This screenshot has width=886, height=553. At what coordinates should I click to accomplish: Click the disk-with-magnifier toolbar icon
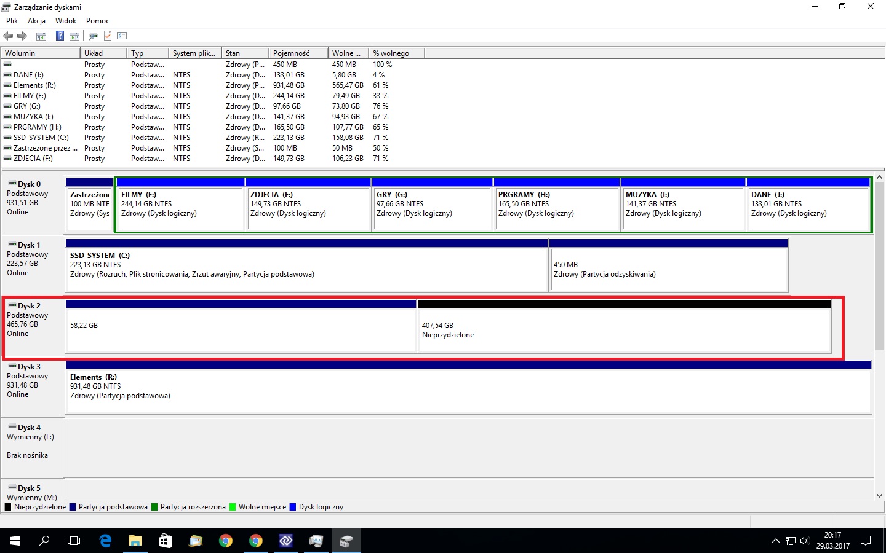coord(94,36)
